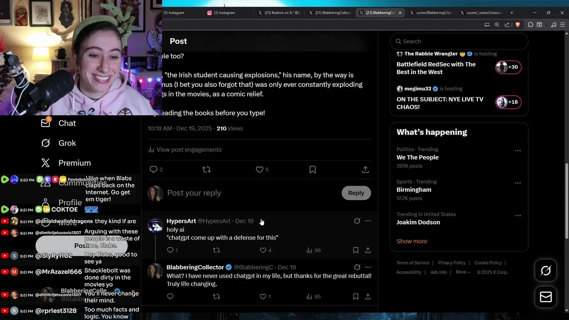Click the Grok icon in sidebar
This screenshot has width=569, height=320.
[45, 143]
